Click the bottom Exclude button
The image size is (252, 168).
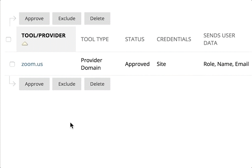pyautogui.click(x=67, y=84)
